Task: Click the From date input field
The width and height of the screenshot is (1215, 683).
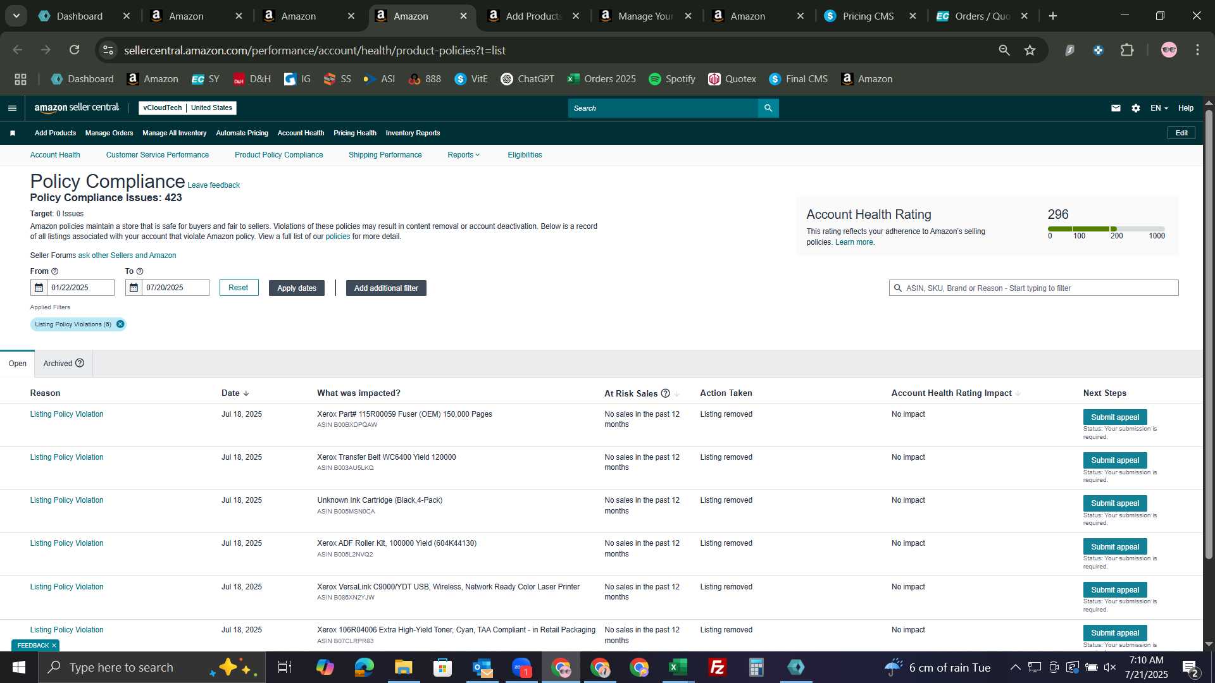Action: click(80, 288)
